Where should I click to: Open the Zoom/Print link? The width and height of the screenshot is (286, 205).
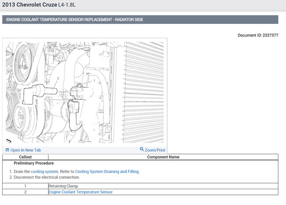155,150
